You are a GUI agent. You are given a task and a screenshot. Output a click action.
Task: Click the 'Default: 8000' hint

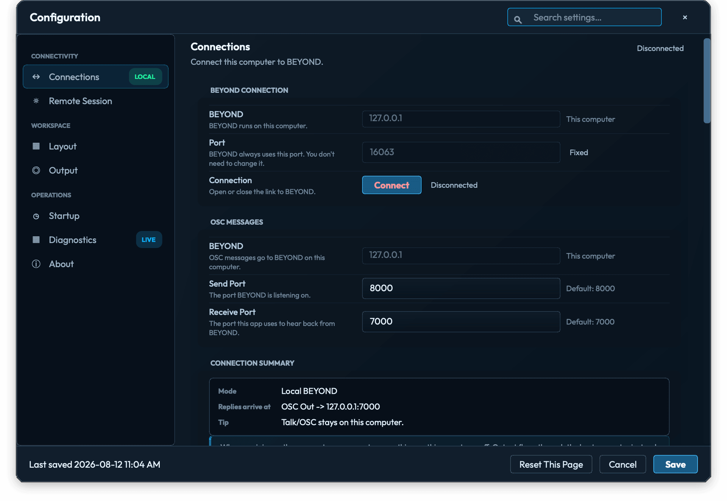pyautogui.click(x=590, y=289)
